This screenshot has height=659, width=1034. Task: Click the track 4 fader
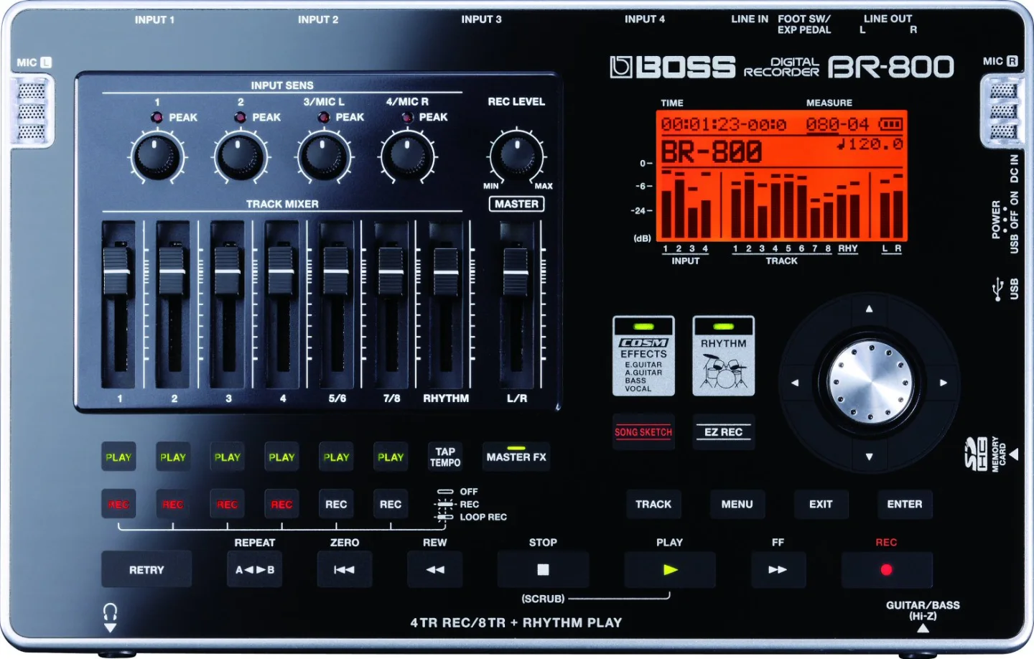(x=281, y=271)
